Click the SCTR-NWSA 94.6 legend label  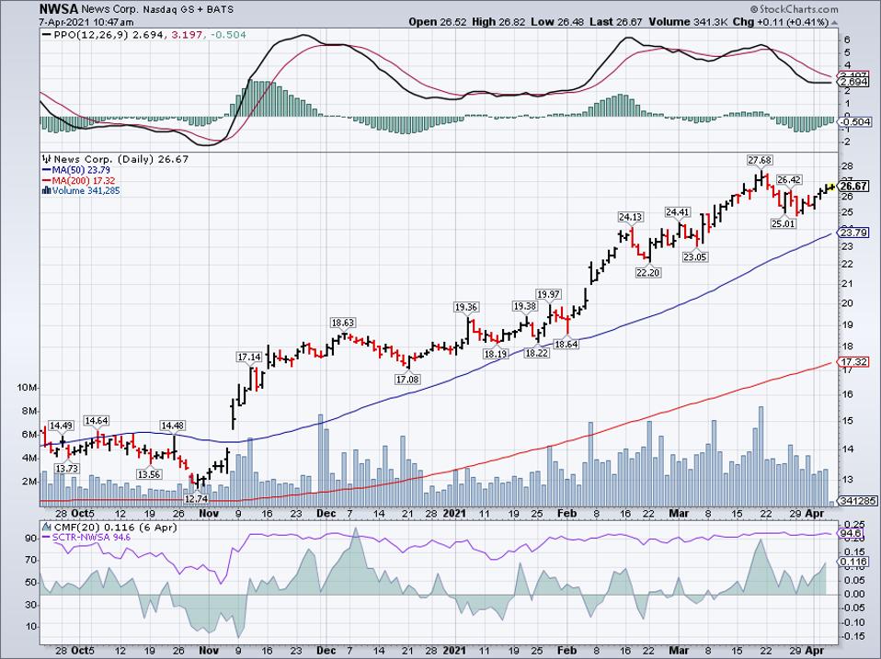point(92,537)
